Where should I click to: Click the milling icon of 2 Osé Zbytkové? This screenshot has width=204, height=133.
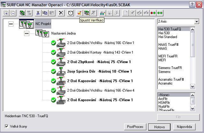pyautogui.click(x=61, y=62)
